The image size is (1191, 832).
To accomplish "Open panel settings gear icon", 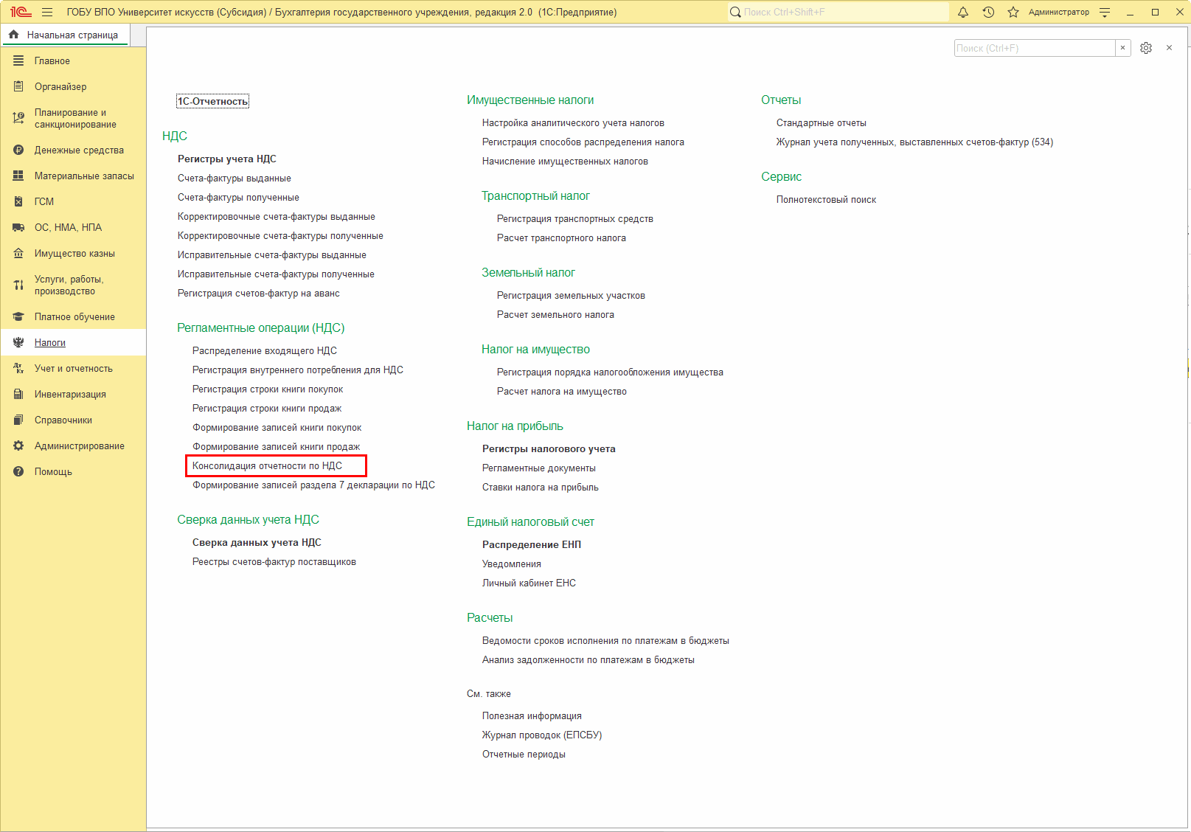I will (x=1145, y=48).
